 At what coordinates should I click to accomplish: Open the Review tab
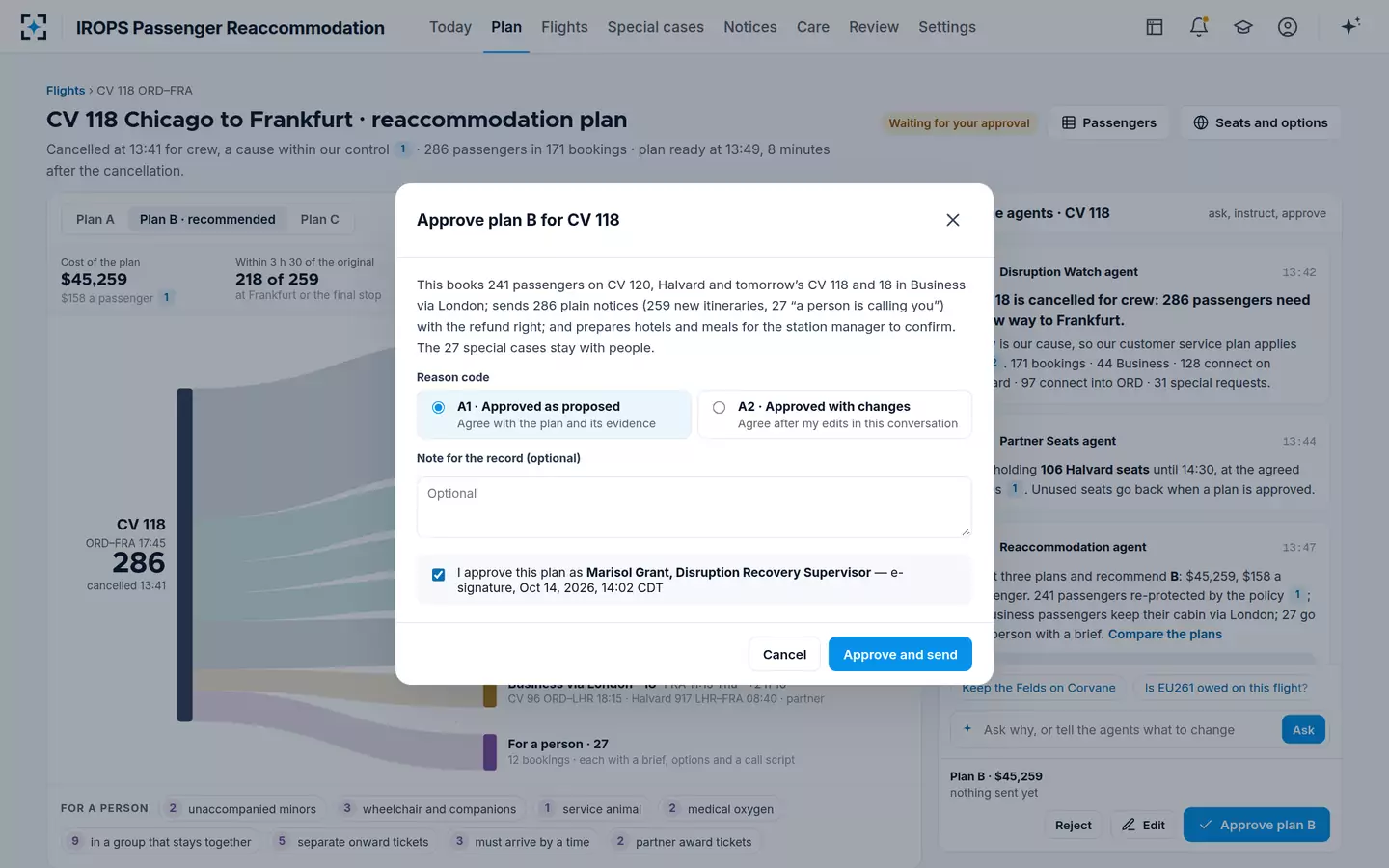pos(874,27)
